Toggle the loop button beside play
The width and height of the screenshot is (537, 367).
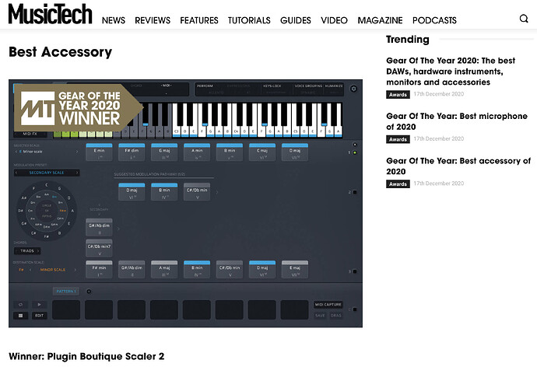point(20,305)
